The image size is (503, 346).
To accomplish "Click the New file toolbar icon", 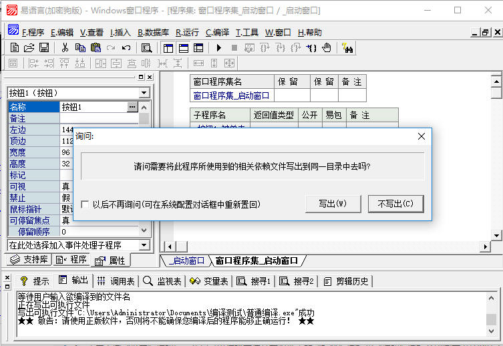I will [x=14, y=47].
